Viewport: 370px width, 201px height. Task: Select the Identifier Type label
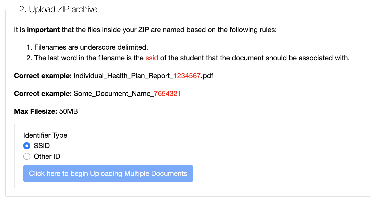tap(45, 135)
